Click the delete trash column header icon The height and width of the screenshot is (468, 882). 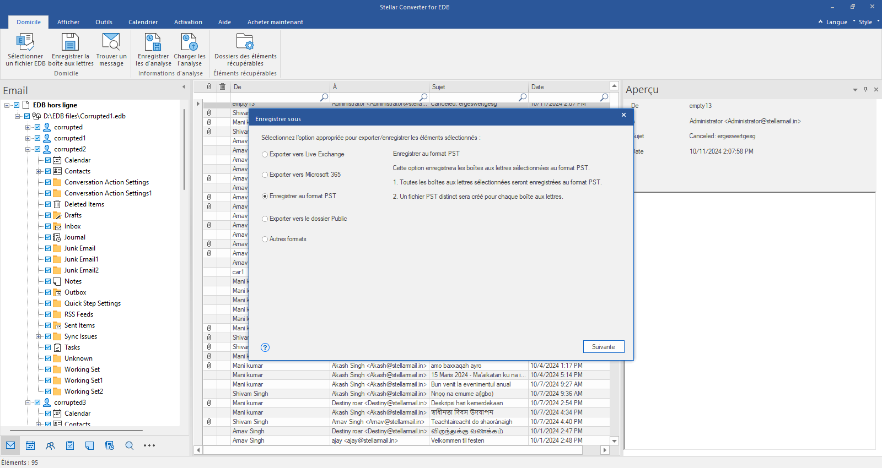coord(223,86)
